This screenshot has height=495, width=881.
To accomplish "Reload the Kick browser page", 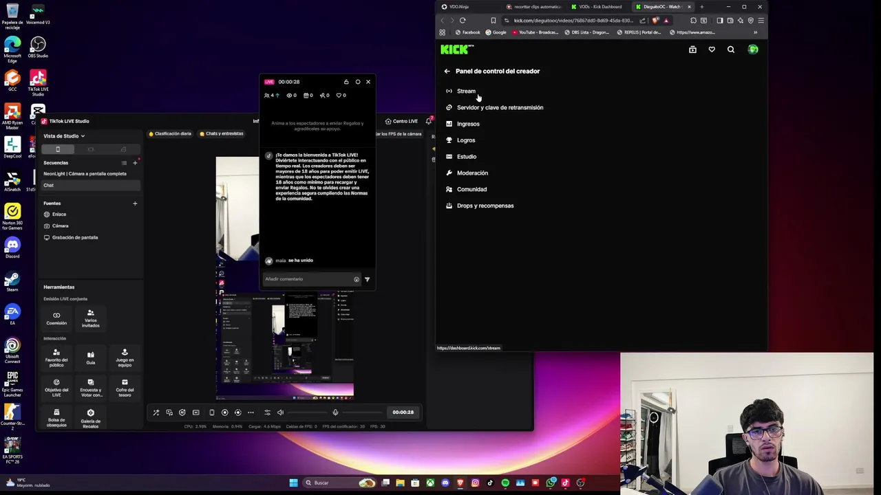I will (x=463, y=21).
